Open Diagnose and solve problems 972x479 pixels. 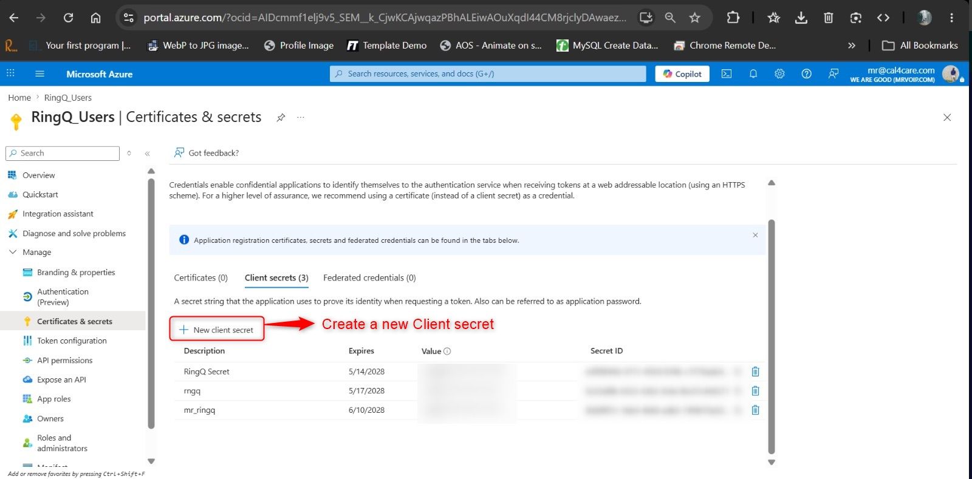pos(74,234)
